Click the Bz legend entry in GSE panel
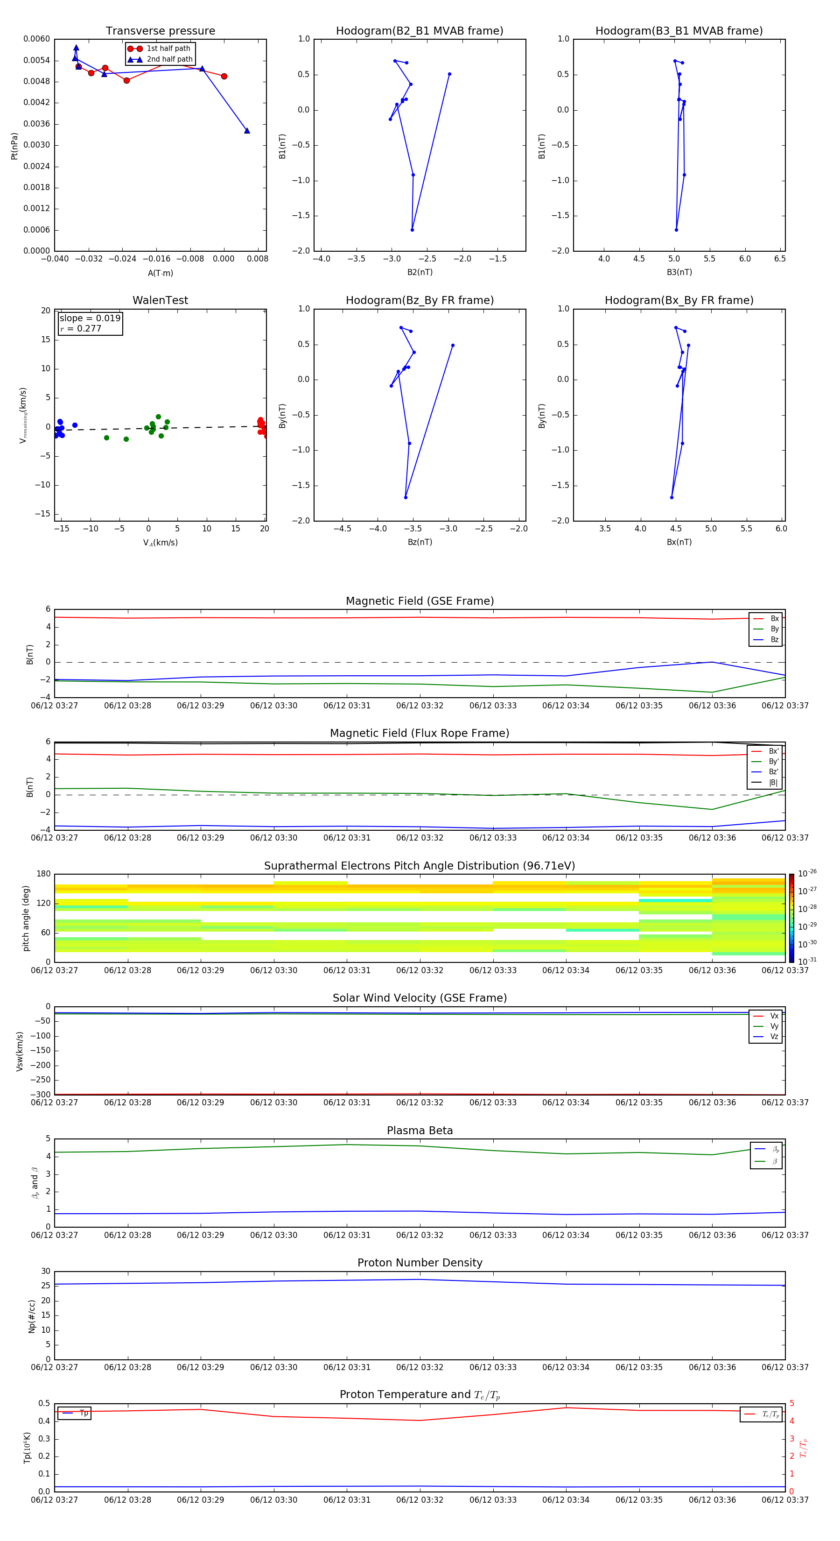Image resolution: width=840 pixels, height=1541 pixels. 766,639
